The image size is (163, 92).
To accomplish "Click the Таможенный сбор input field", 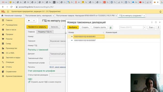I will pyautogui.click(x=58, y=59).
